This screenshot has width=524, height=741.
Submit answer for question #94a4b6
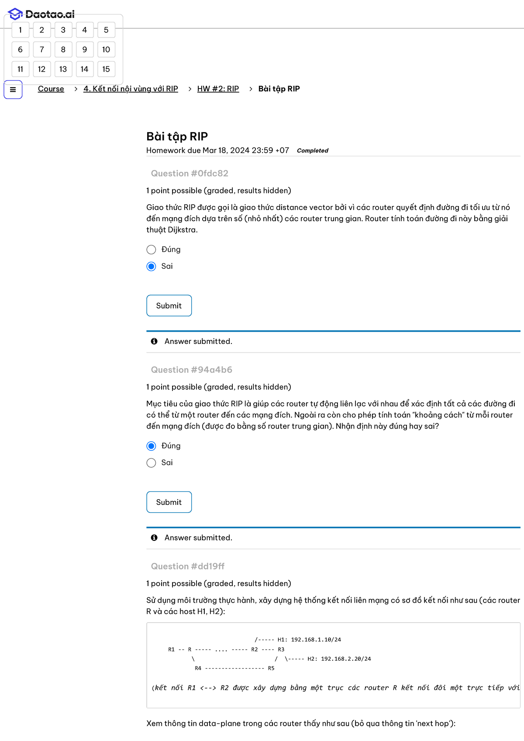pyautogui.click(x=169, y=502)
